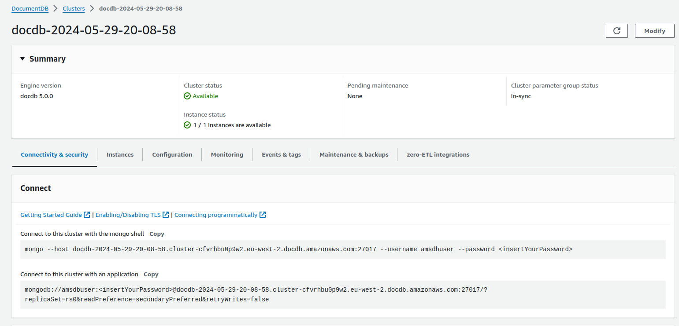Screen dimensions: 679x326
Task: Click the Connect section heading
Action: click(36, 188)
